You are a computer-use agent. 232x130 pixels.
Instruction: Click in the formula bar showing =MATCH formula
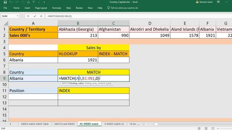pos(138,16)
